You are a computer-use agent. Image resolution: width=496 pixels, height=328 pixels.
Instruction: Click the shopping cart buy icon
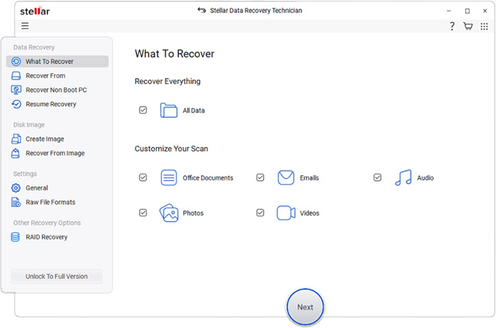pos(468,26)
